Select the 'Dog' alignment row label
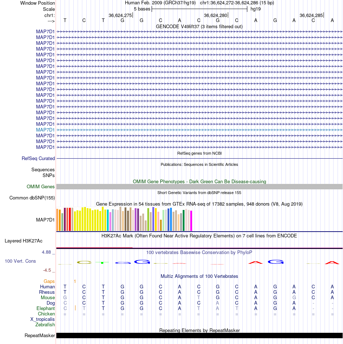Screen dimensions: 343x344 coord(51,303)
